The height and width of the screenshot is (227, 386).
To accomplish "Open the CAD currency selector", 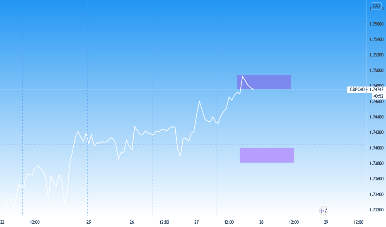I will [376, 6].
